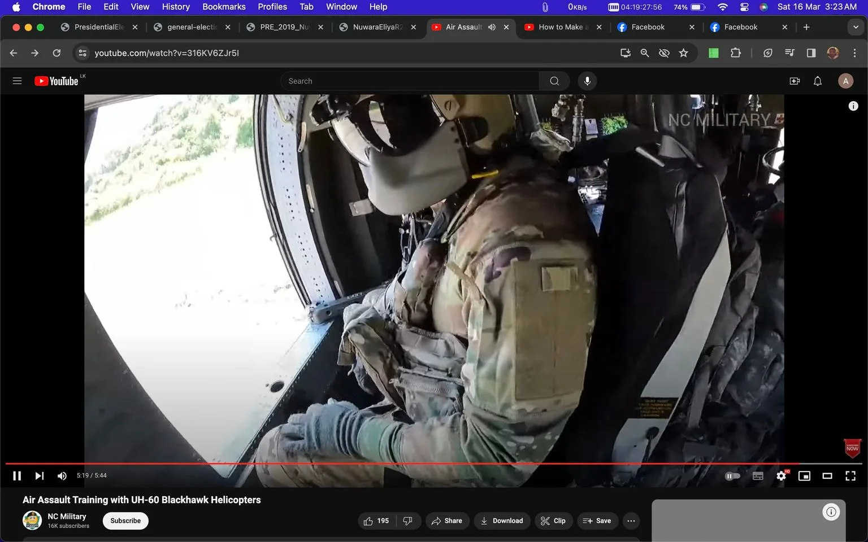Open NC Military channel name link
The image size is (868, 542).
pyautogui.click(x=67, y=516)
